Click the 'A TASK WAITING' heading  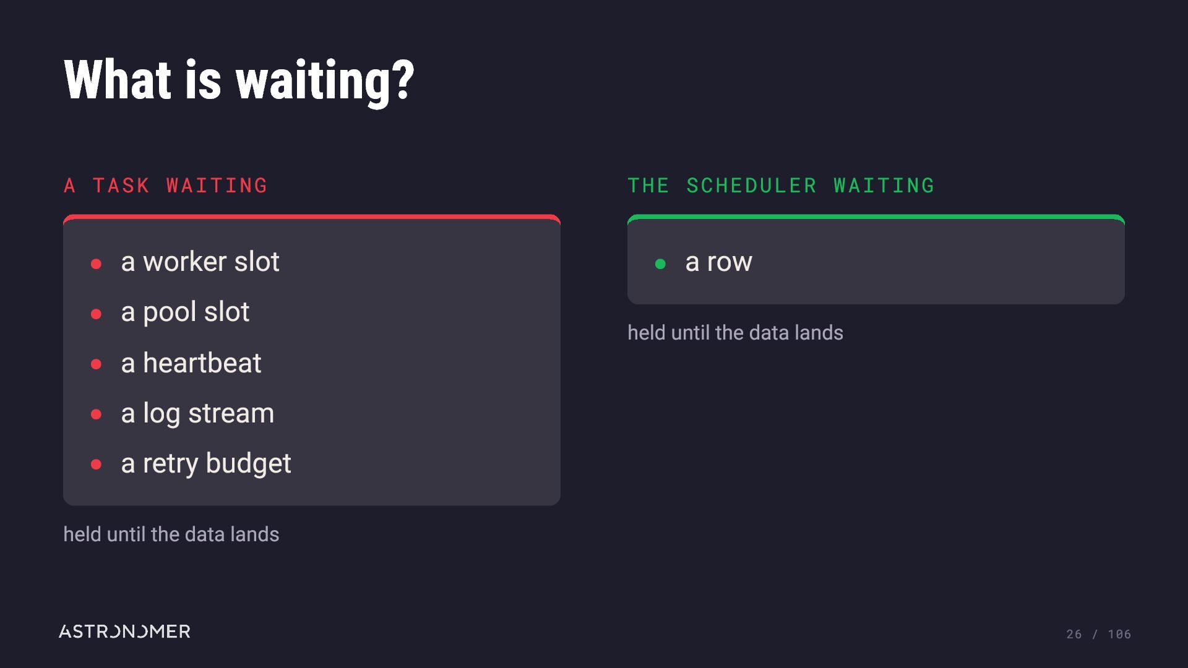166,186
